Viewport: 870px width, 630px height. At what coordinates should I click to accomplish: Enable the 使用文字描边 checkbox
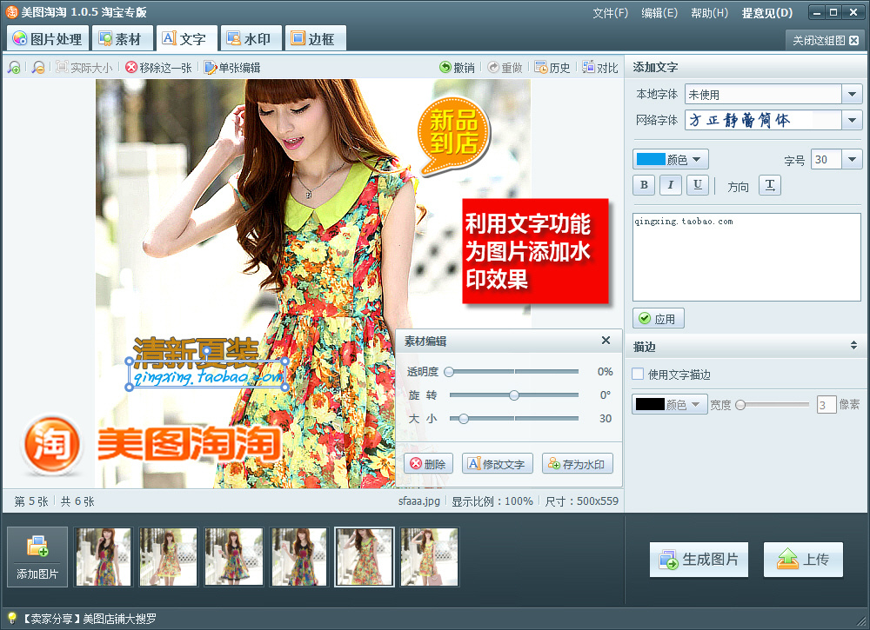pos(638,374)
